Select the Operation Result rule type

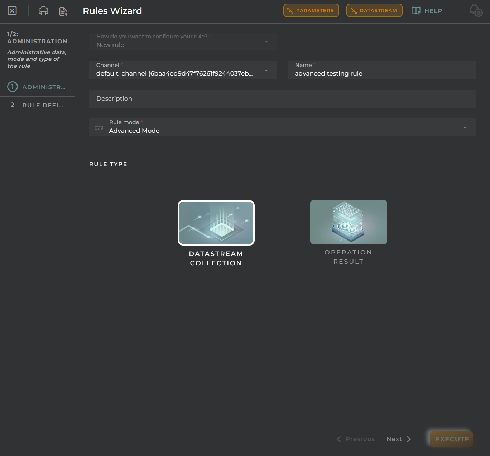(x=349, y=222)
